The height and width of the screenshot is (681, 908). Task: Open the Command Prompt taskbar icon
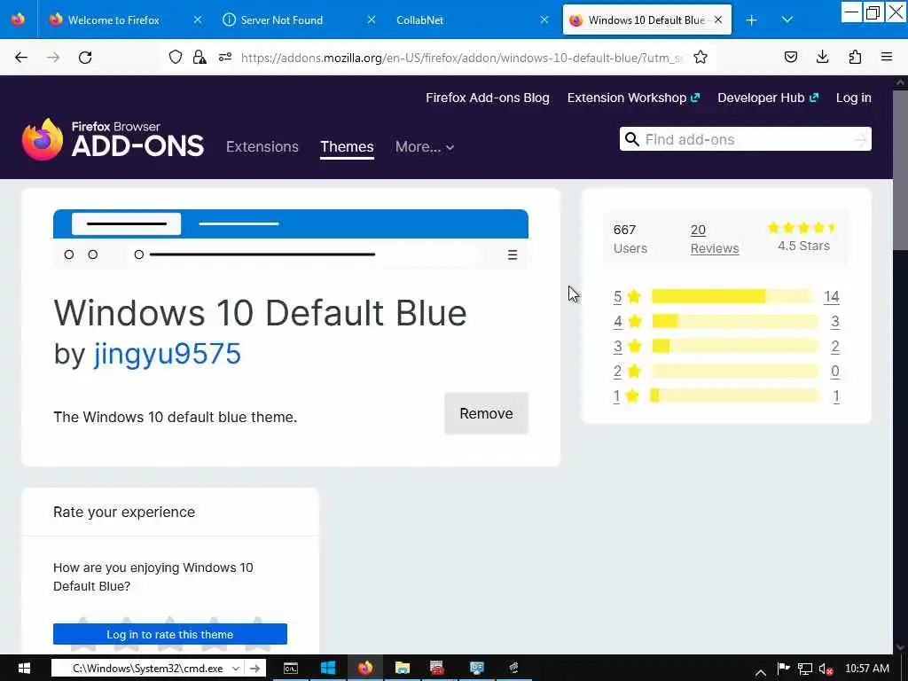click(291, 669)
